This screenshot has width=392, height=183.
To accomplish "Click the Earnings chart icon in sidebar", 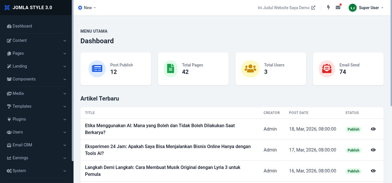I will pyautogui.click(x=9, y=158).
